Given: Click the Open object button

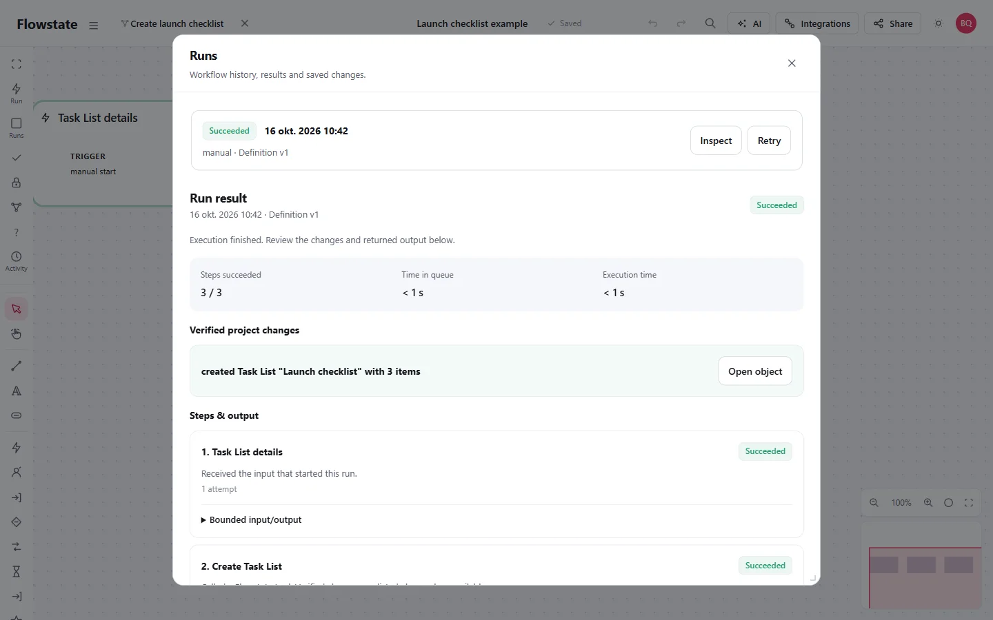Looking at the screenshot, I should tap(755, 371).
